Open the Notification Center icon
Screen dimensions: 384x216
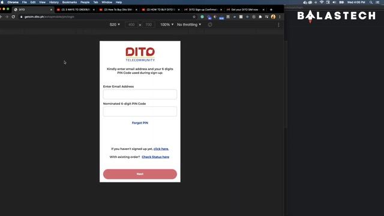[x=377, y=2]
